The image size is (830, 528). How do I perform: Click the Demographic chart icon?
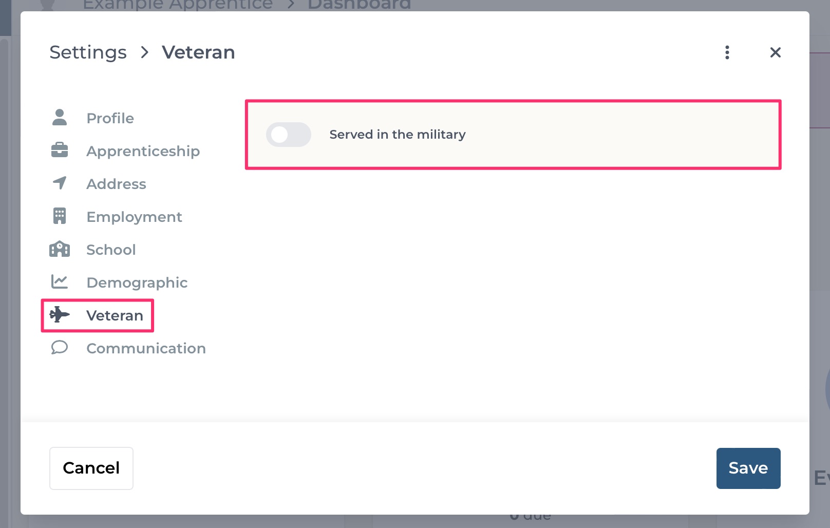[60, 281]
